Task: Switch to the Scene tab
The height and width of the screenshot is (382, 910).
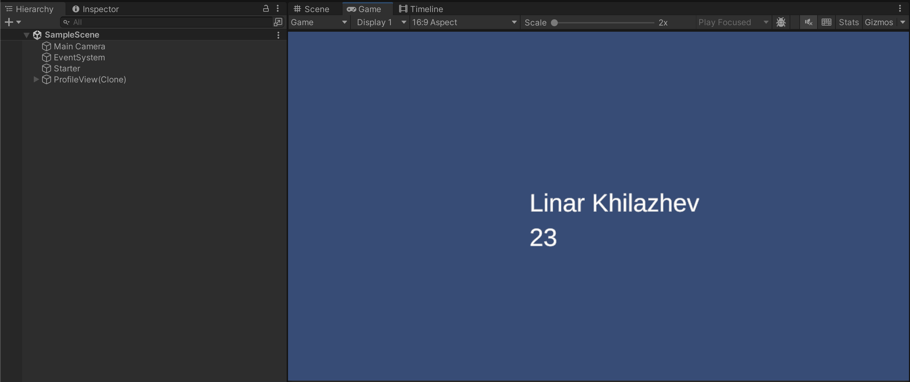Action: coord(311,9)
